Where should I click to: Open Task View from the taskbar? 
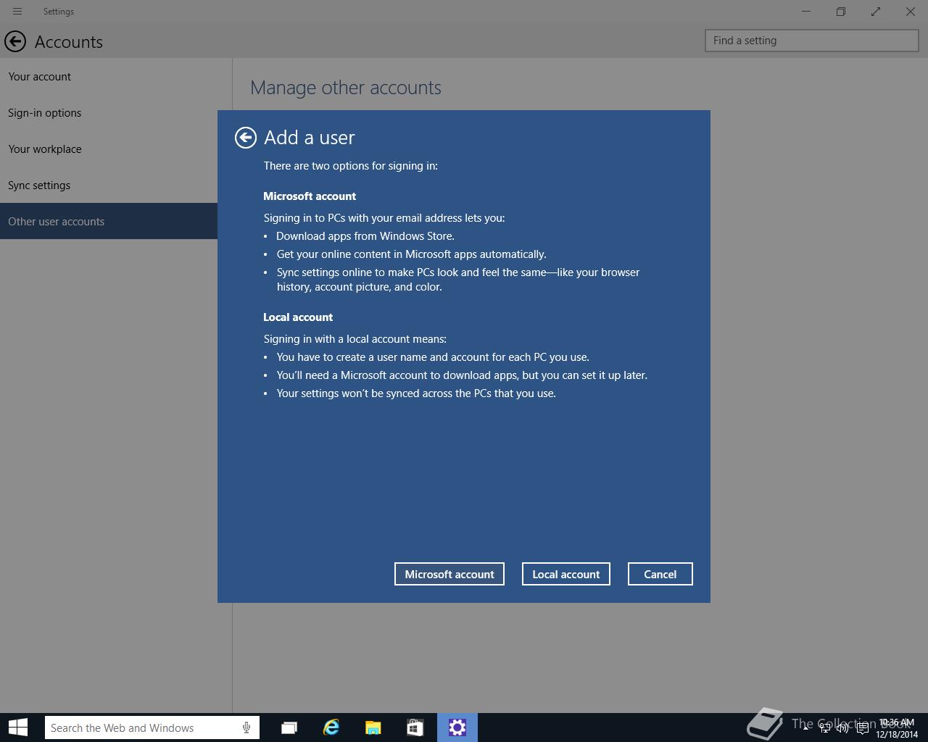289,728
